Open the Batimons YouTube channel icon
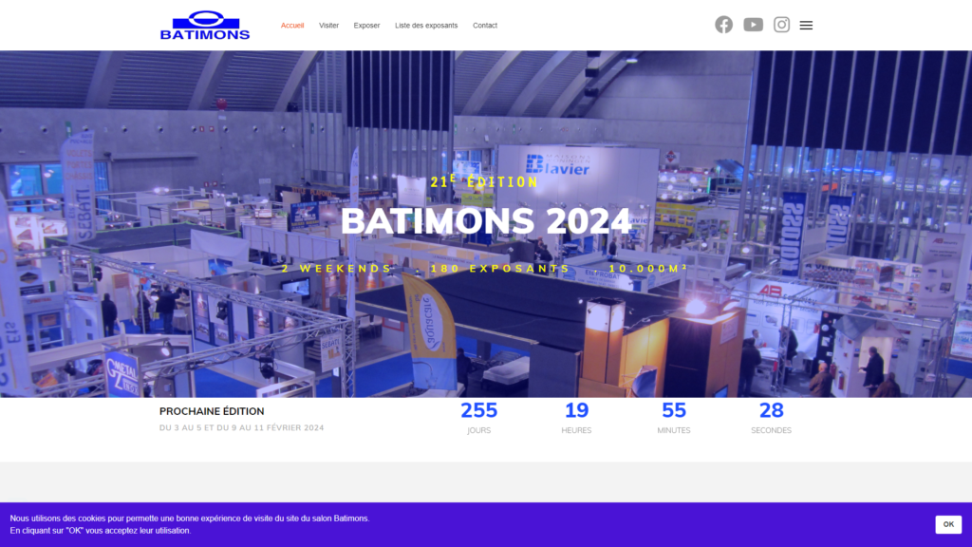The width and height of the screenshot is (972, 547). (x=753, y=25)
